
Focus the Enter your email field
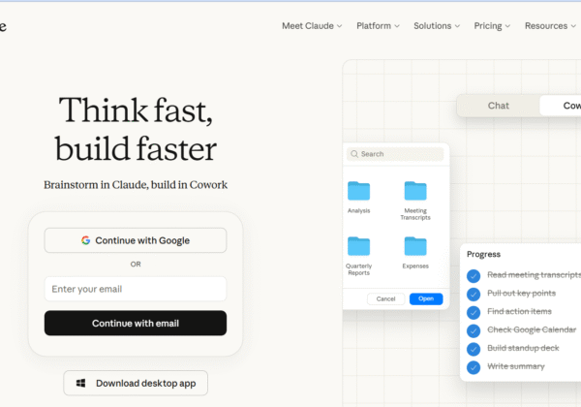click(136, 289)
